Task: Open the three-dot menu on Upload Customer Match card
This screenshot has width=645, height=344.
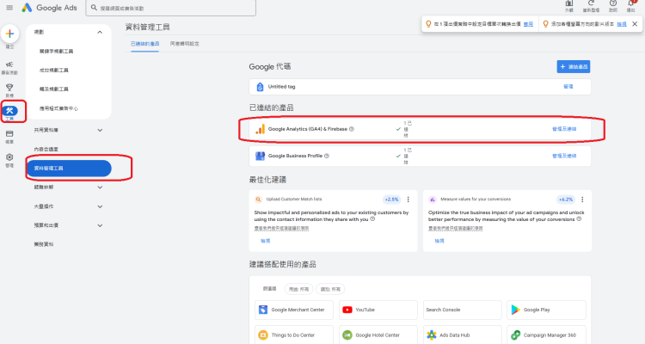Action: click(408, 200)
